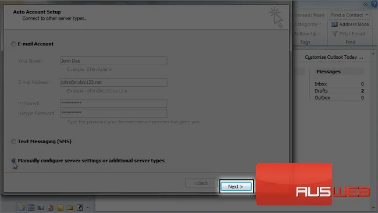The height and width of the screenshot is (213, 378).
Task: Open the Outbox row under Messages
Action: click(339, 98)
